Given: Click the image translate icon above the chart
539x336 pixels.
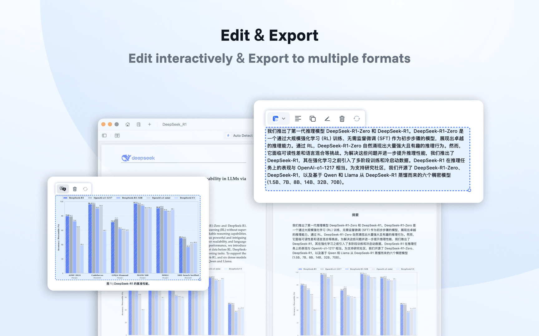Looking at the screenshot, I should 63,189.
